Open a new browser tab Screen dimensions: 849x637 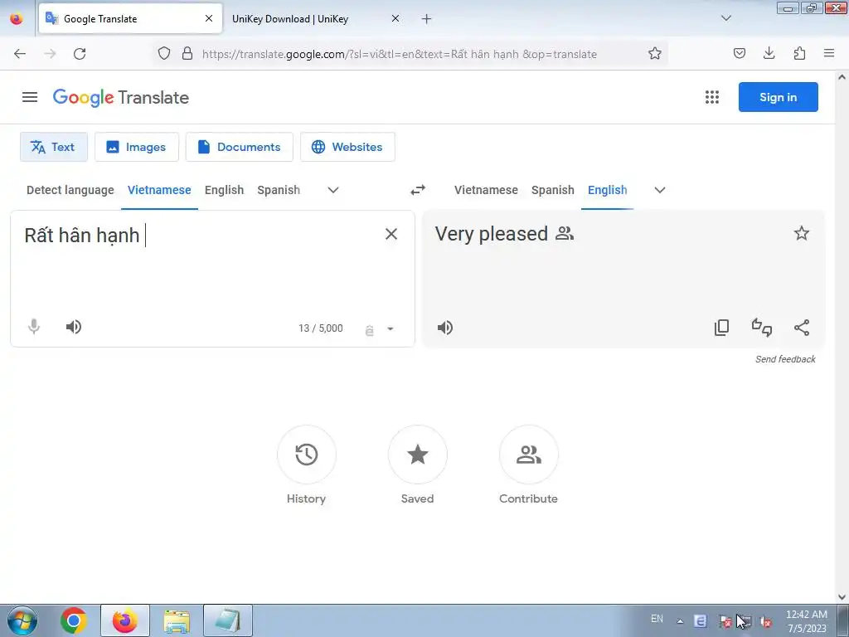coord(427,19)
